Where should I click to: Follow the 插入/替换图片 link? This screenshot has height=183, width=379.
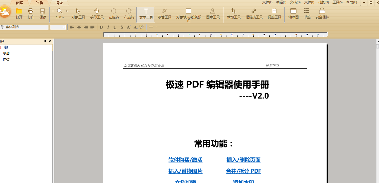[x=185, y=171]
